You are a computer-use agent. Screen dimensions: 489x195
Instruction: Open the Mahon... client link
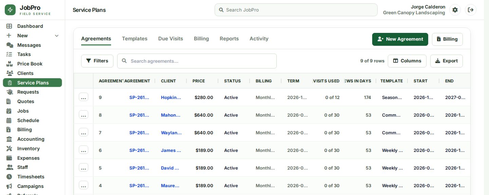171,115
